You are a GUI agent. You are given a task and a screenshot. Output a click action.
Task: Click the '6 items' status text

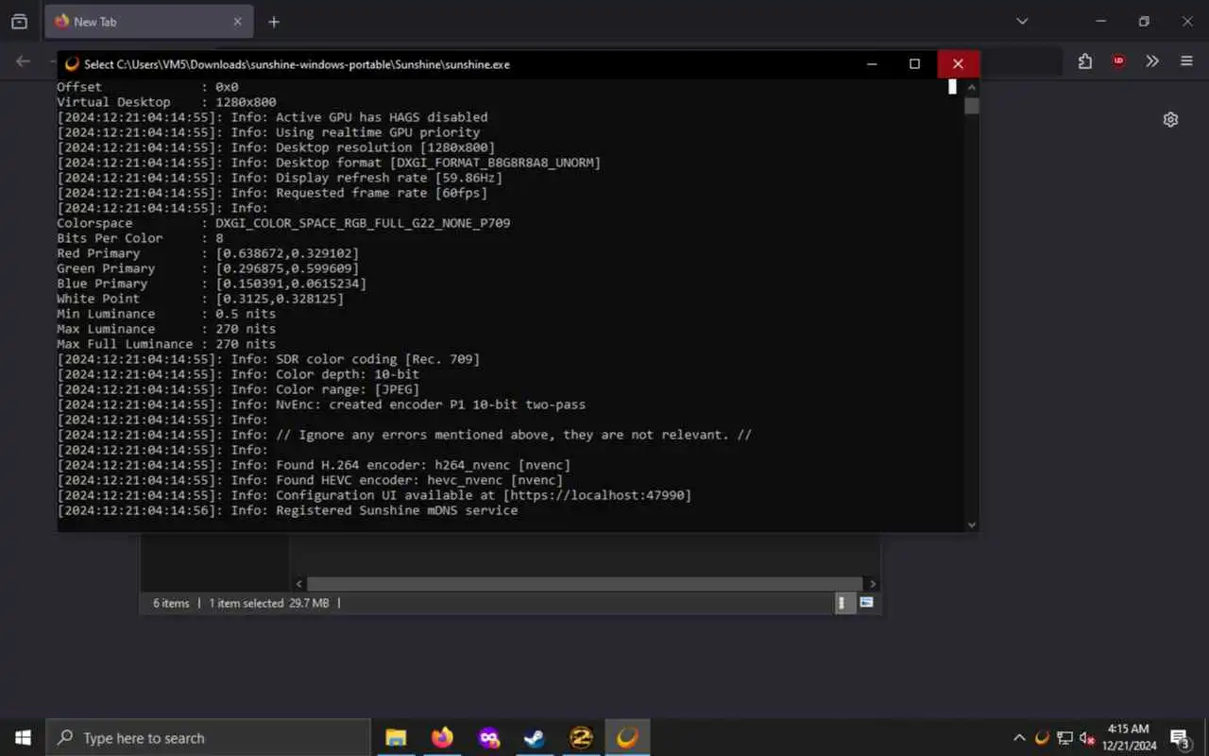click(x=171, y=603)
